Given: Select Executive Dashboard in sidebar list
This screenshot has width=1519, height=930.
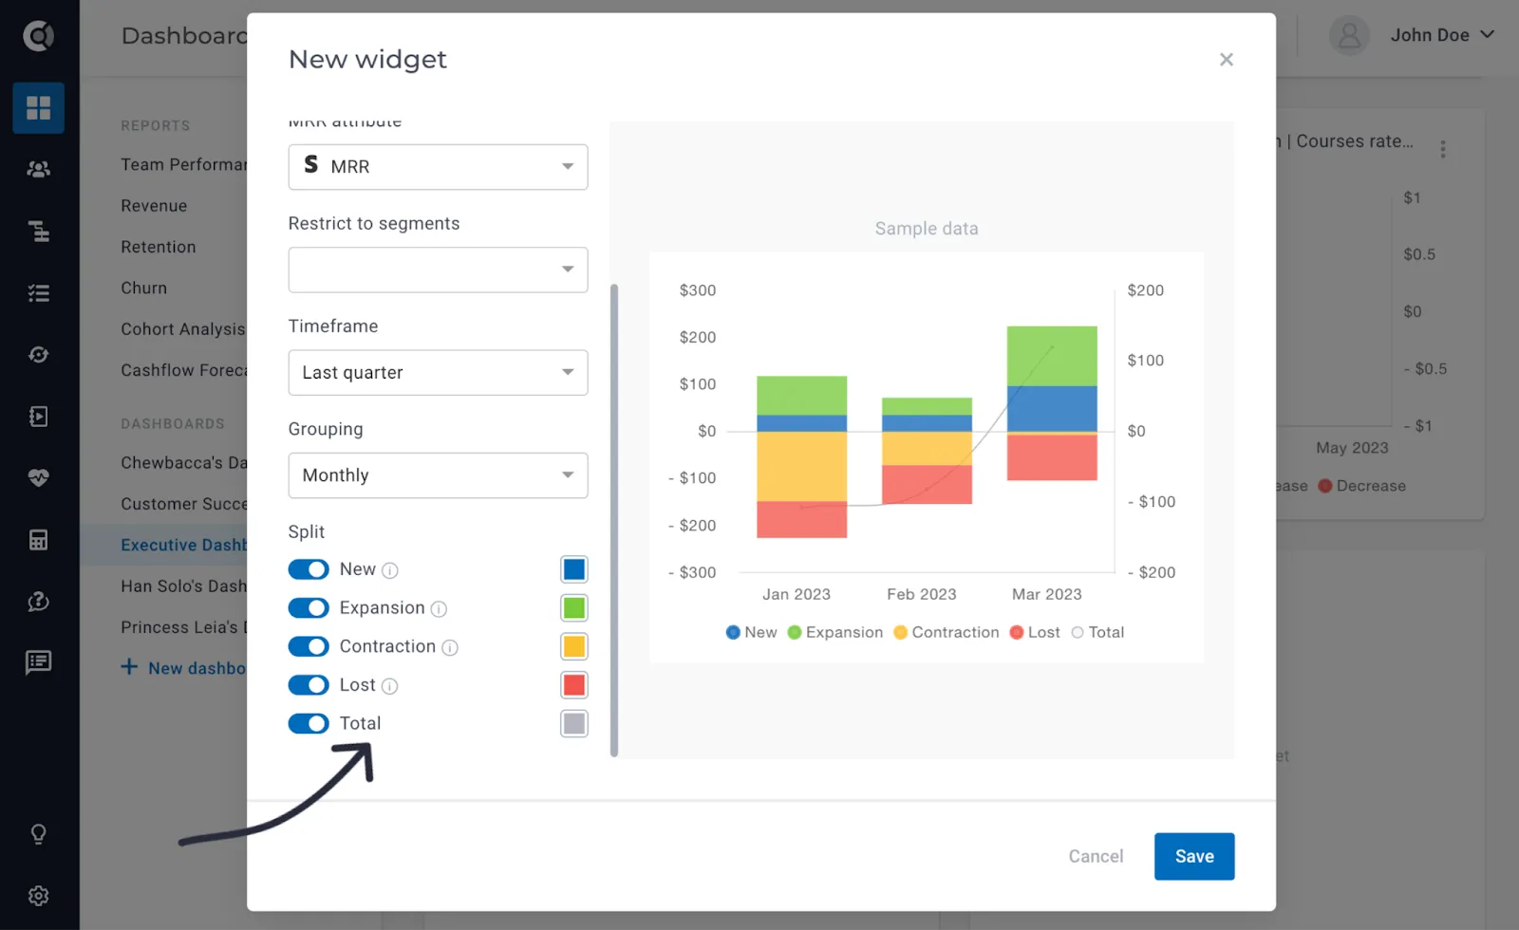Looking at the screenshot, I should click(x=183, y=545).
